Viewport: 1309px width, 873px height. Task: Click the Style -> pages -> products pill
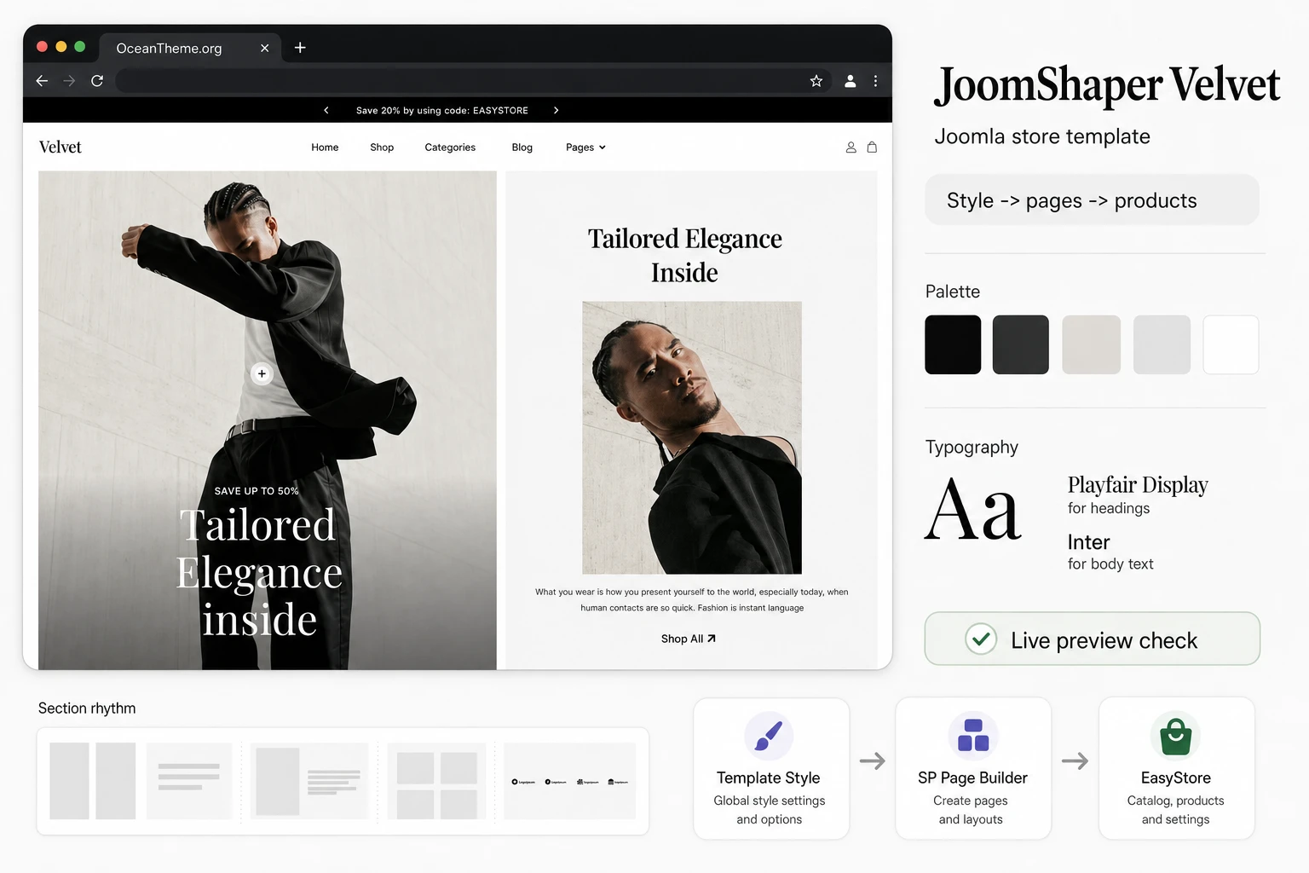(1092, 200)
